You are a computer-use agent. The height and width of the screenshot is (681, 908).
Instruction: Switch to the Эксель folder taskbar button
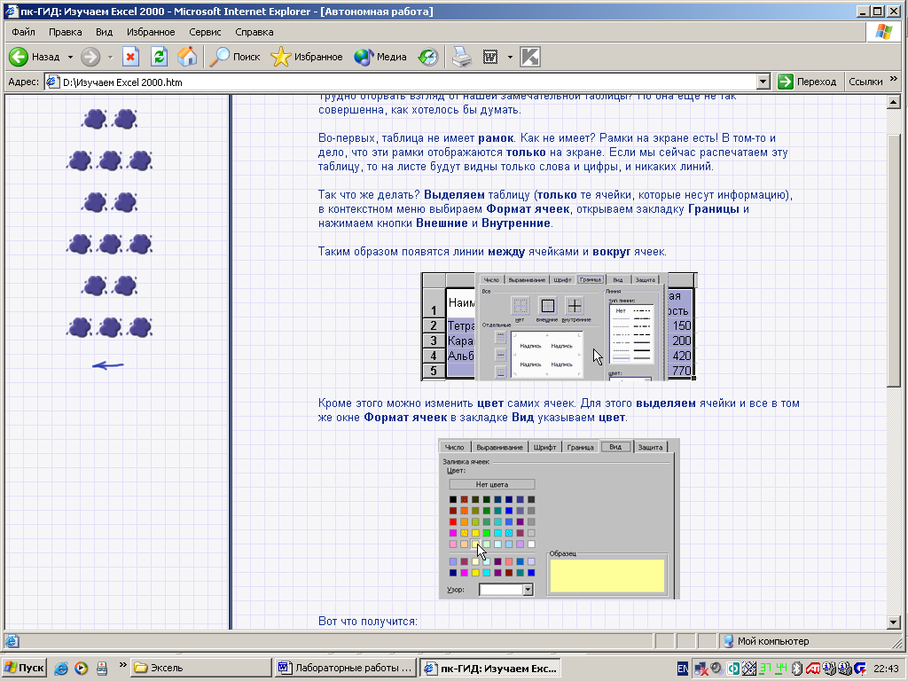[200, 668]
